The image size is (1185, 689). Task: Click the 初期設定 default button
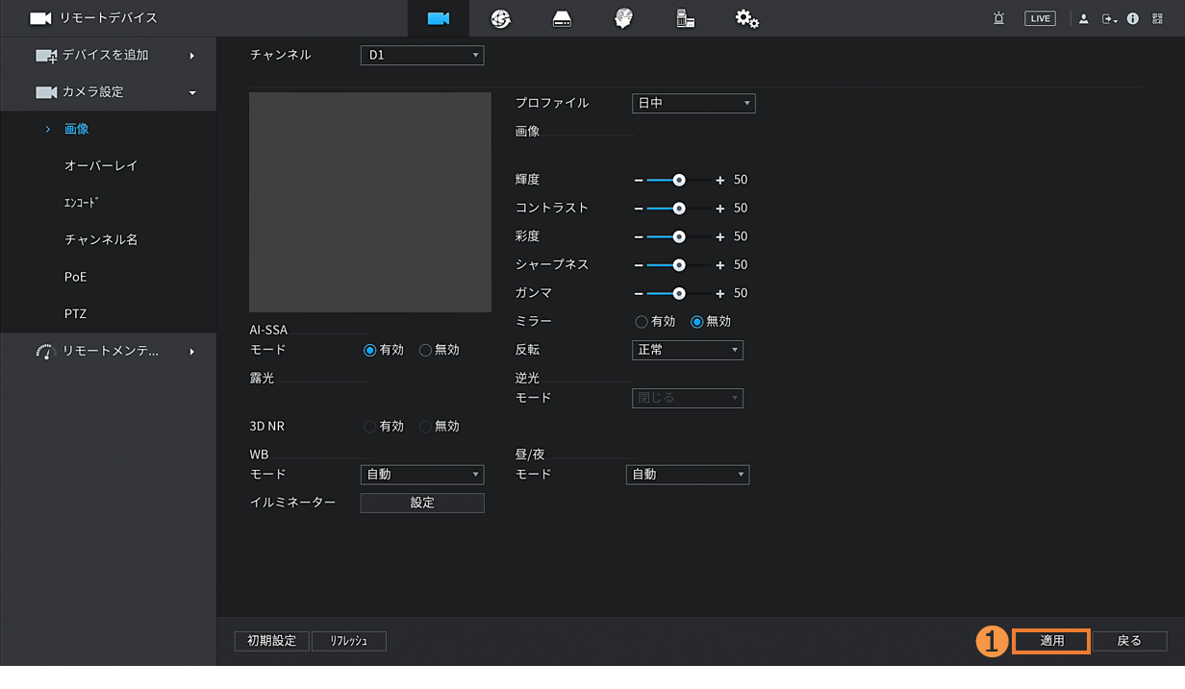271,641
